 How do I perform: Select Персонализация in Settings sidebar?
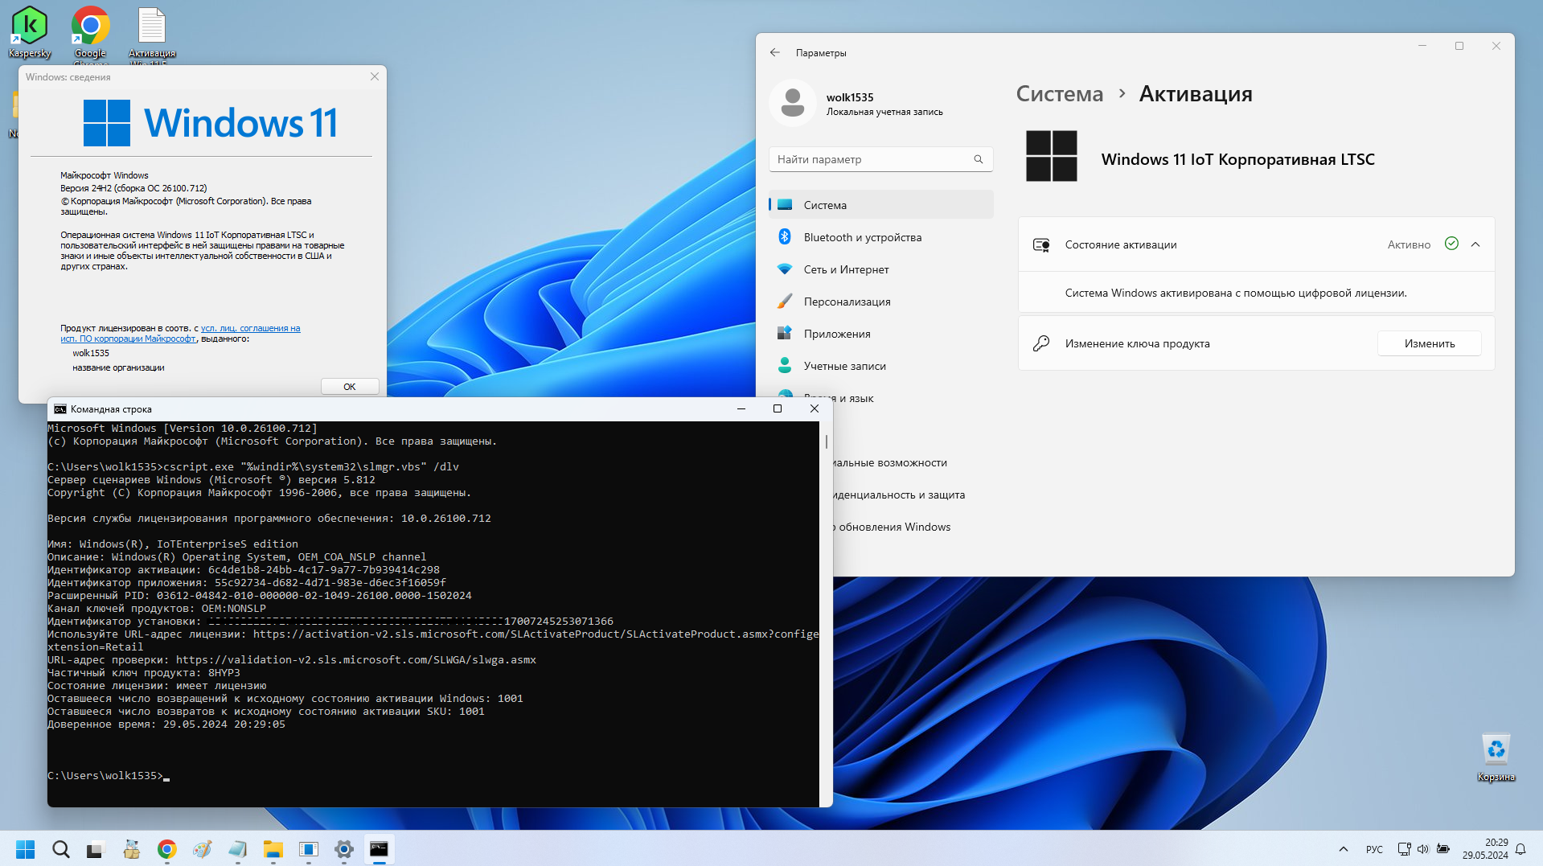[881, 302]
